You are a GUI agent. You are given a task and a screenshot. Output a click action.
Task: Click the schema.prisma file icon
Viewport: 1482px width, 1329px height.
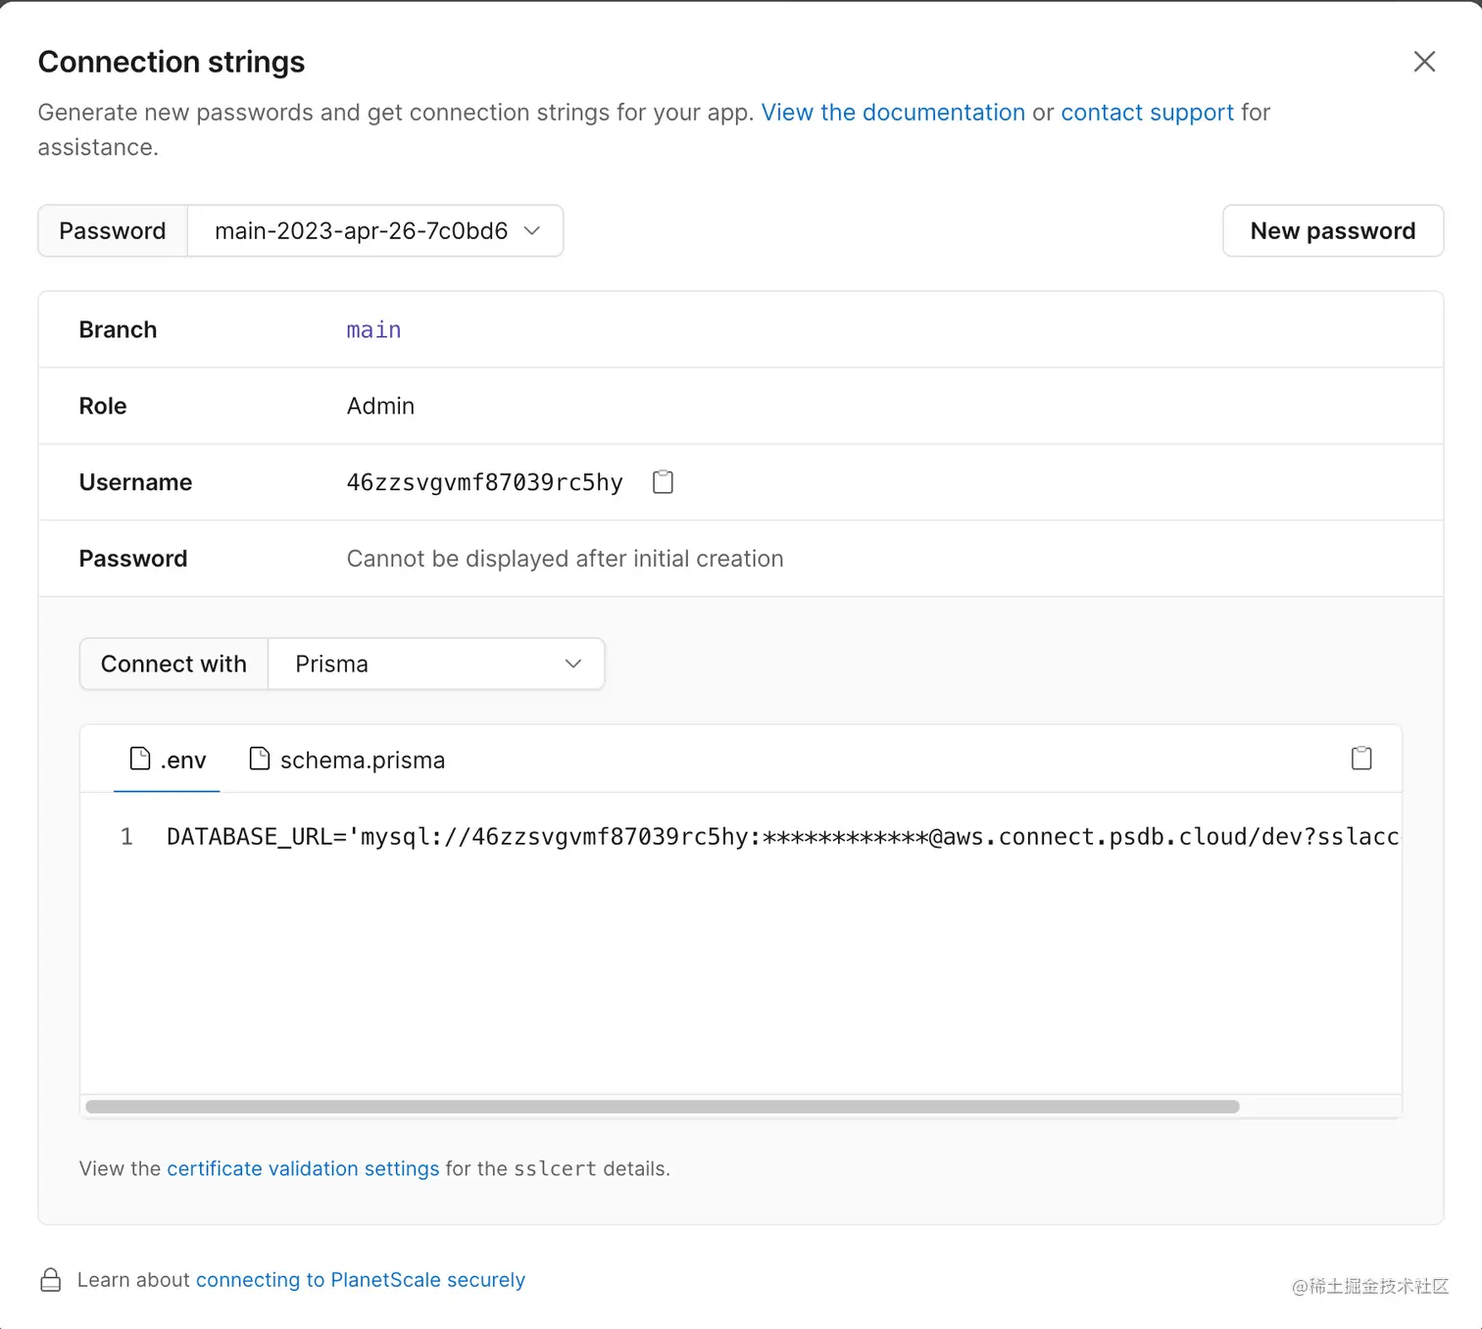click(259, 759)
